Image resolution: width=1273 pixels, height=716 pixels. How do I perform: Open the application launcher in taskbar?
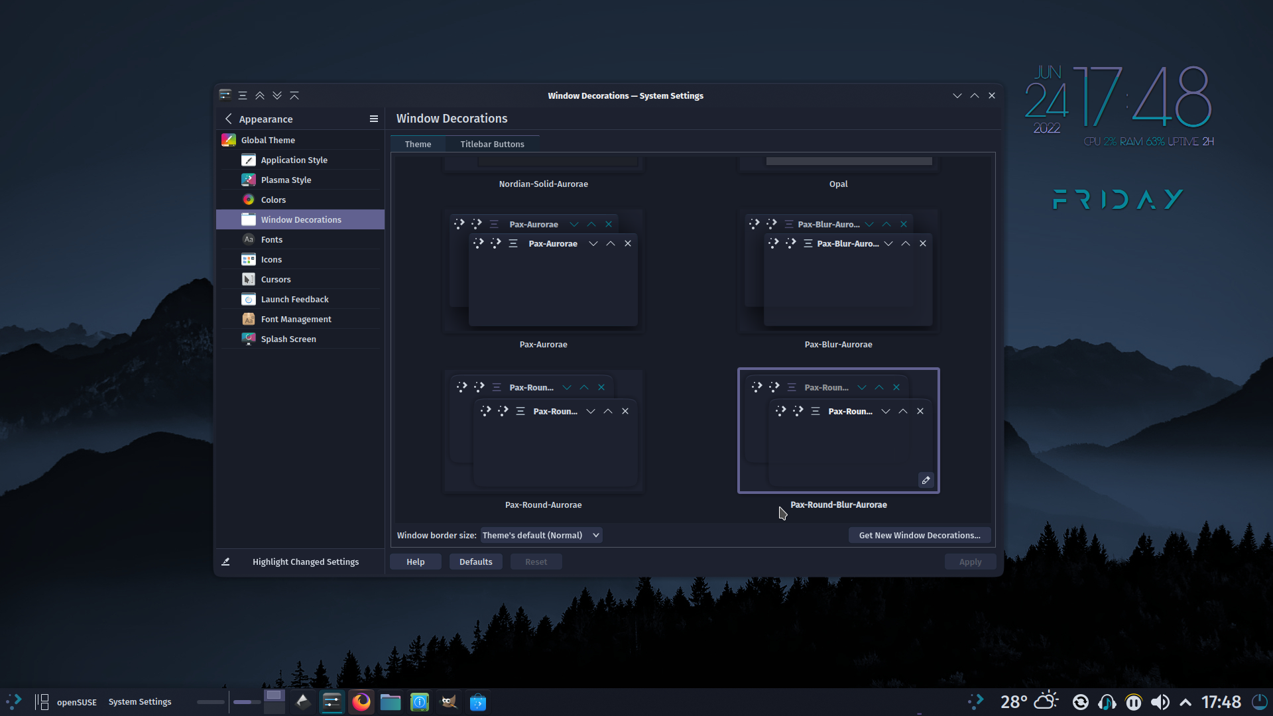[x=14, y=701]
